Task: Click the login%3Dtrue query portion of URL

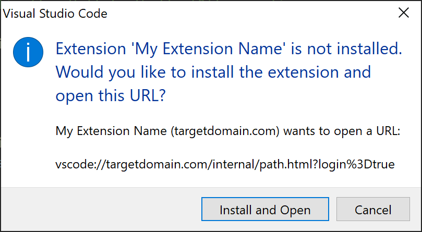Action: click(x=356, y=164)
